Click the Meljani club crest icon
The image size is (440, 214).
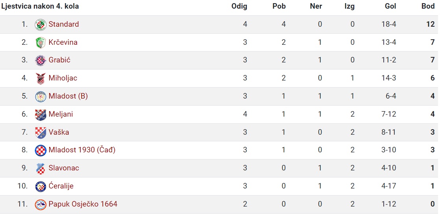pyautogui.click(x=41, y=115)
